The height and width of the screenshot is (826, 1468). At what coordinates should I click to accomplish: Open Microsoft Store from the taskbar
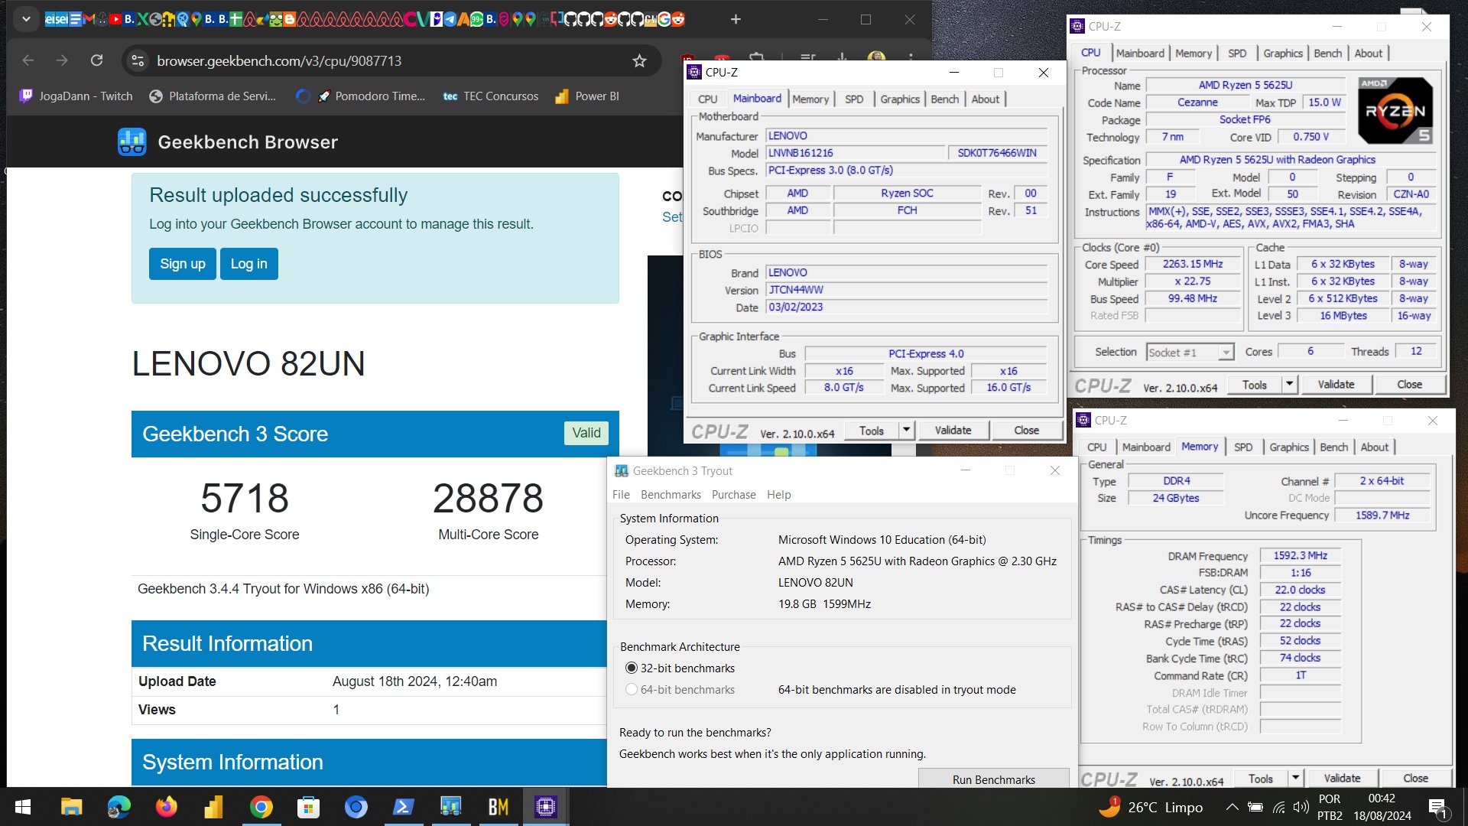pos(308,807)
